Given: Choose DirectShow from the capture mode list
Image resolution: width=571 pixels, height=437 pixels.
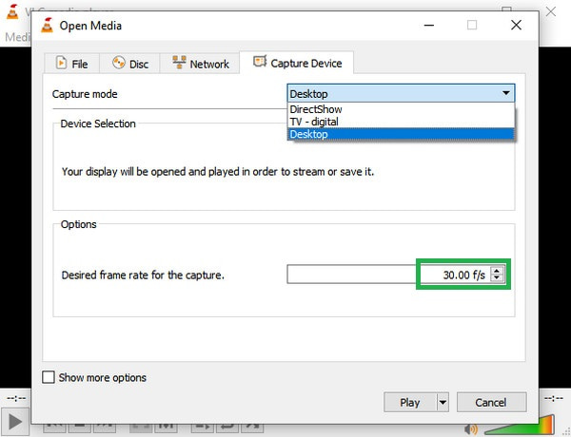Looking at the screenshot, I should (x=315, y=109).
